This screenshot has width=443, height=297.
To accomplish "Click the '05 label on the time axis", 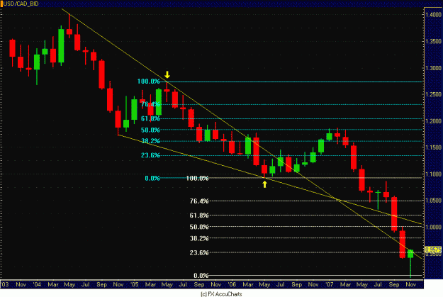I will coord(134,284).
